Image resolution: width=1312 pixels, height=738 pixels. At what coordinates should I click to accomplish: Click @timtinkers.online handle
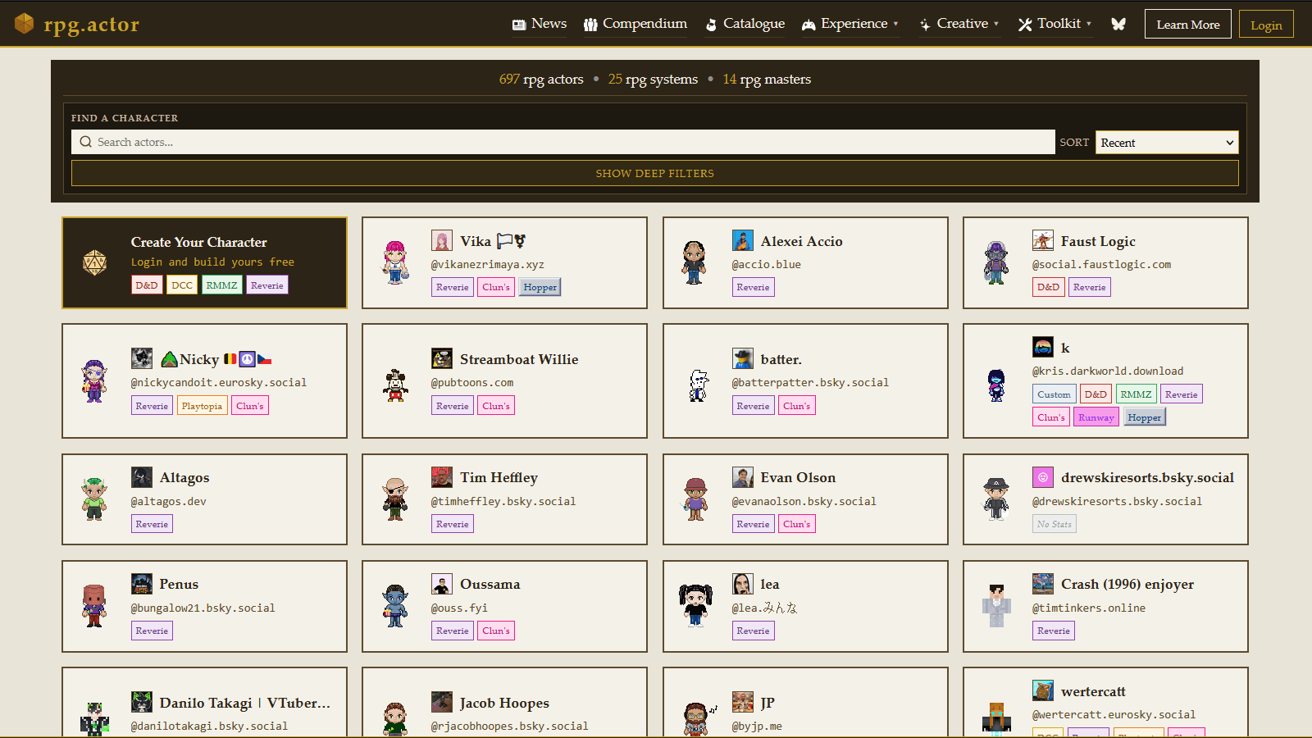click(x=1089, y=608)
